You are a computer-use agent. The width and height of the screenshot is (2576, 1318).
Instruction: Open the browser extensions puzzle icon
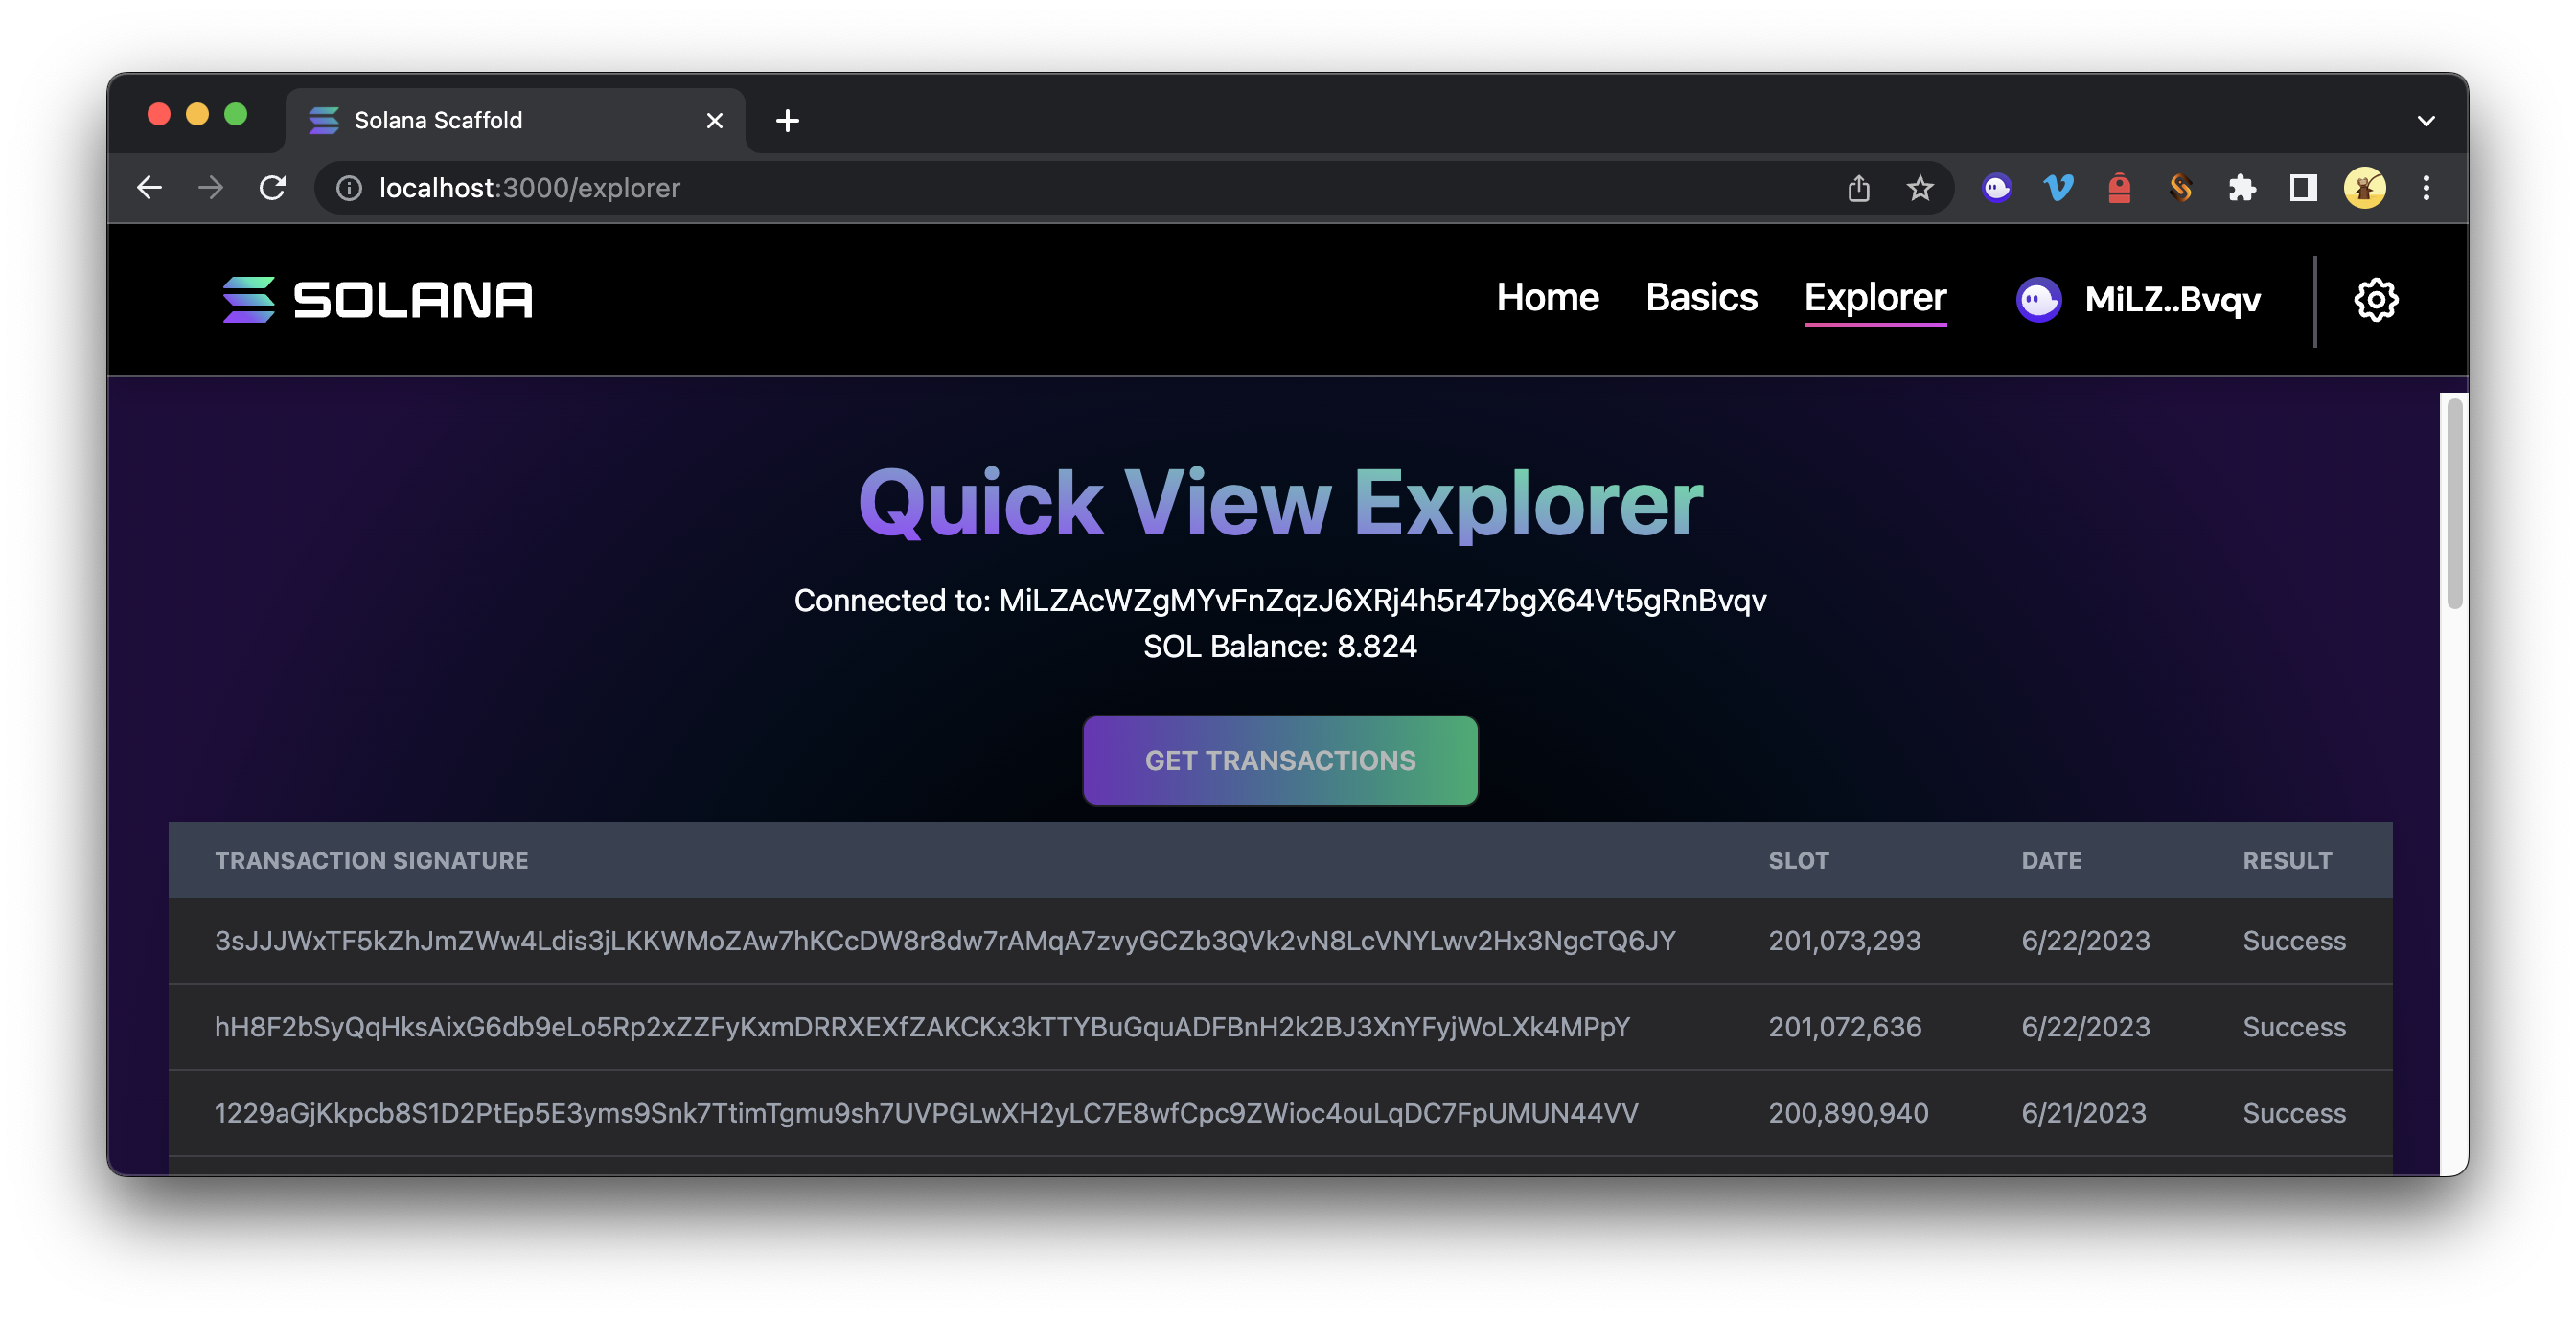2242,188
